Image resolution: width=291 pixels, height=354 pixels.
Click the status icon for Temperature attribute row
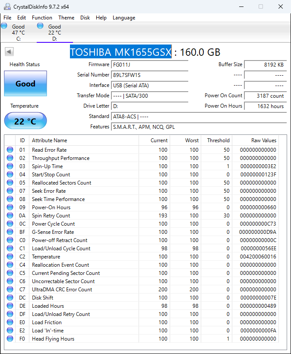pos(10,256)
